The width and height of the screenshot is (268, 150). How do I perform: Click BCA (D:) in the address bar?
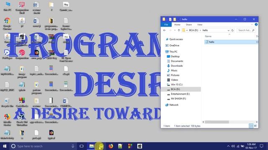(193, 30)
